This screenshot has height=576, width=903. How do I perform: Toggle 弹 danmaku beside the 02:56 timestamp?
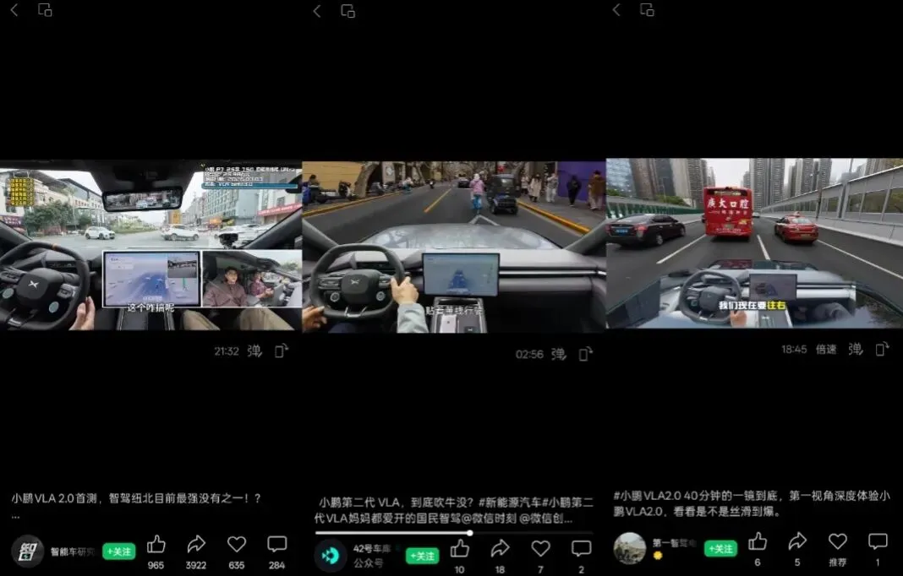pos(558,354)
